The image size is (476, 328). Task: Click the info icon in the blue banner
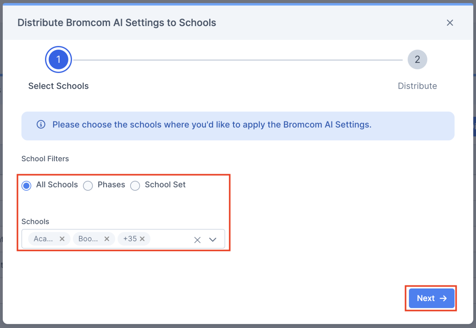(x=41, y=125)
